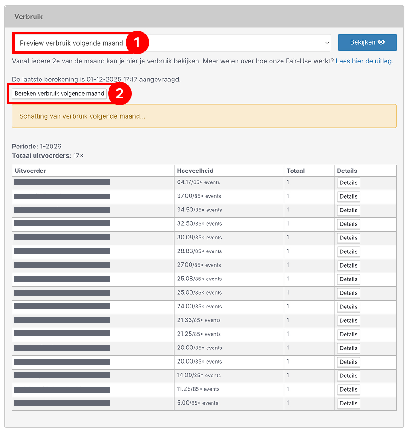409x433 pixels.
Task: Open Details for the 28.83 row
Action: tap(348, 252)
